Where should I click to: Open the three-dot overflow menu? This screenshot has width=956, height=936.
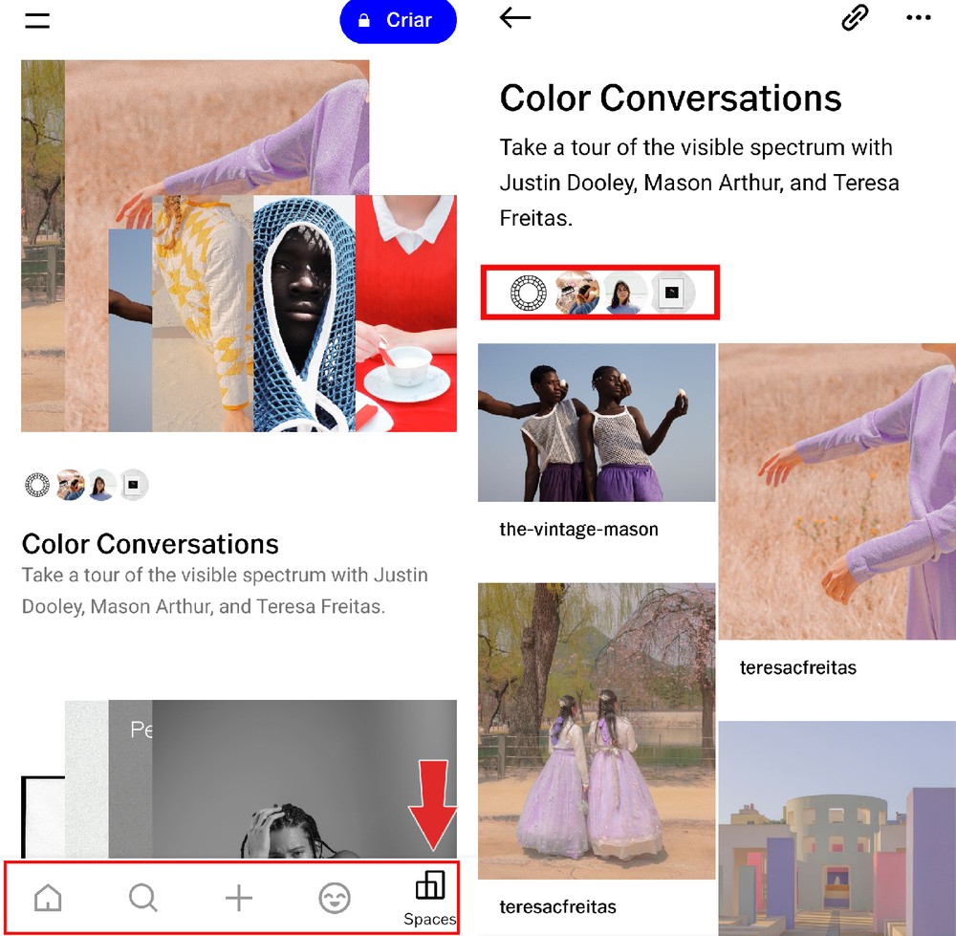pyautogui.click(x=918, y=17)
